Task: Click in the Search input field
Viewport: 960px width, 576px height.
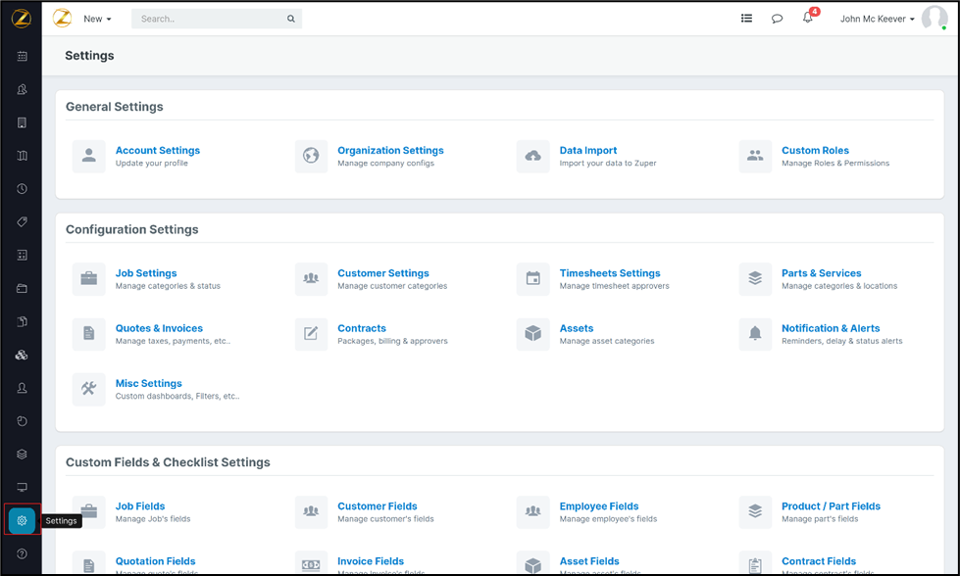Action: coord(209,19)
